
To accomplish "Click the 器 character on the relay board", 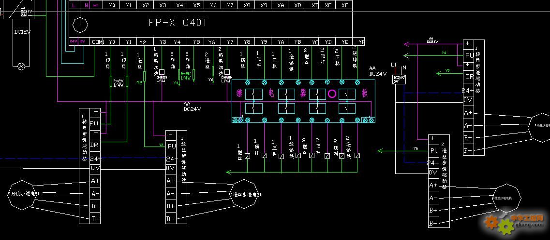I will [303, 93].
